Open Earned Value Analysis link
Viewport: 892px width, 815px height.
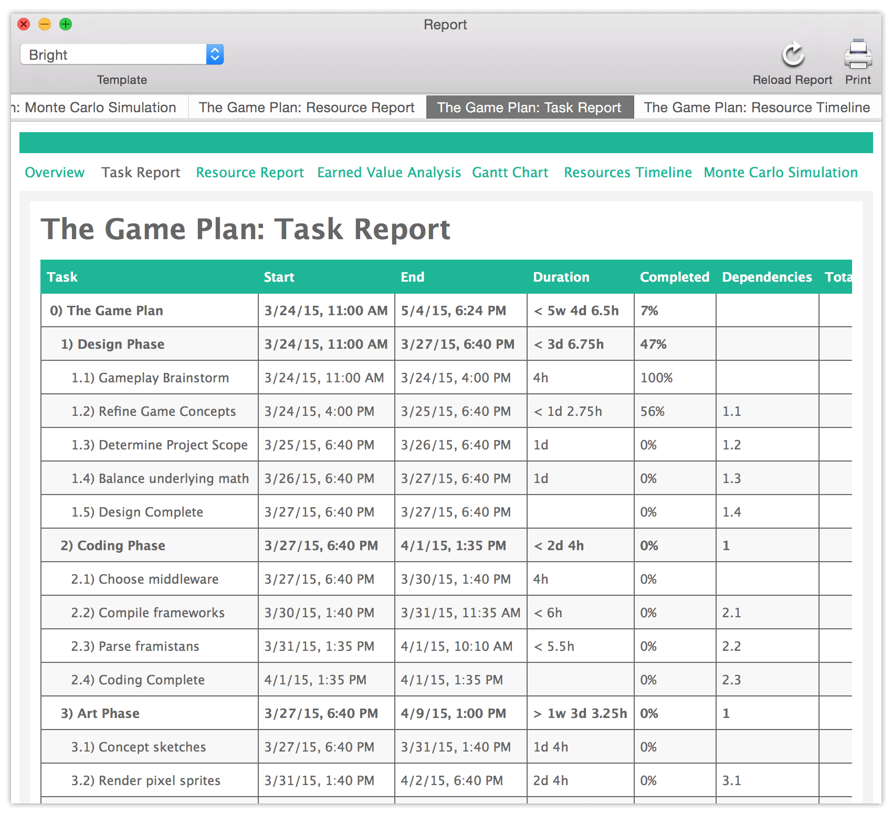point(389,173)
